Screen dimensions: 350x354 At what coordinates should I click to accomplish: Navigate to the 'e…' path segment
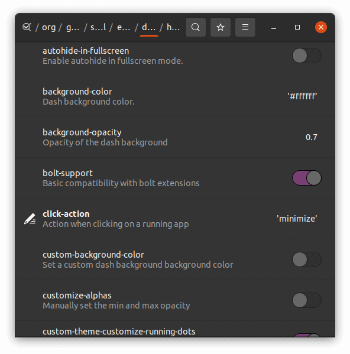tap(124, 27)
